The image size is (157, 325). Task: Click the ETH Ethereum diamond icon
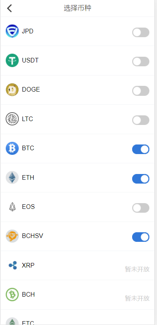(12, 177)
